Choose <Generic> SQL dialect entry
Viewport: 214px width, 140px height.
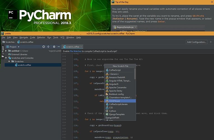pos(120,74)
